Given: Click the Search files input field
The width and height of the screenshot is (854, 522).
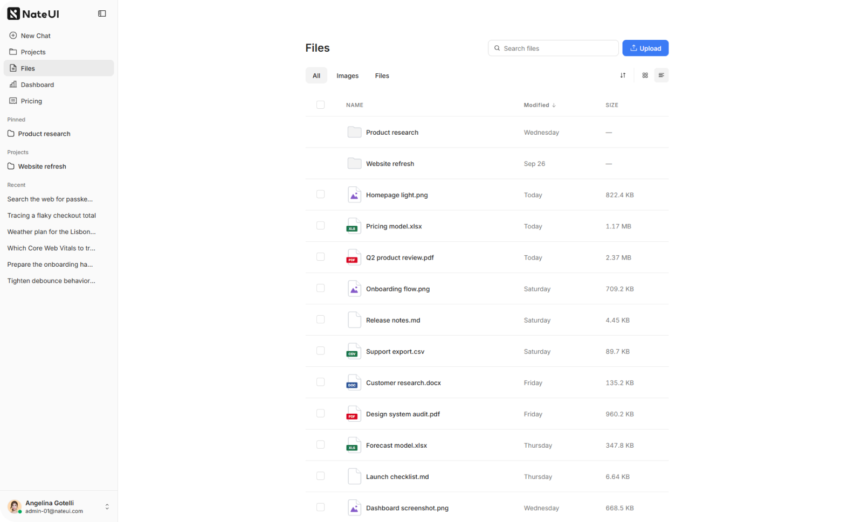Looking at the screenshot, I should 553,48.
